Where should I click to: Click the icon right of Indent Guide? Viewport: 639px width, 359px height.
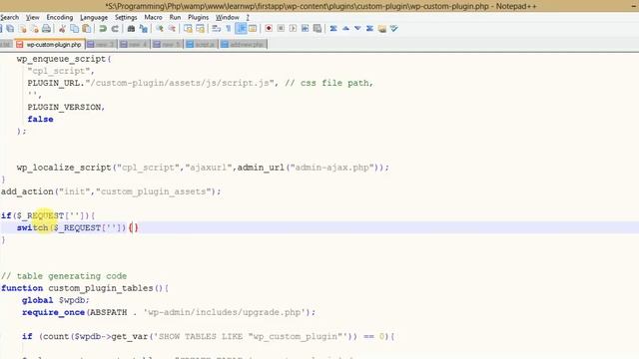(253, 29)
